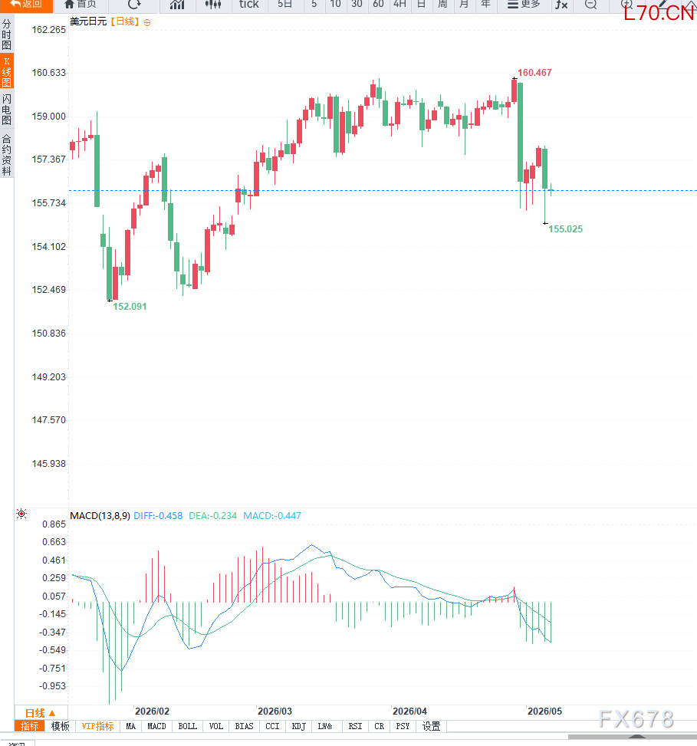Screen dimensions: 697x746
Task: Go to 首页 home icon
Action: tap(80, 5)
